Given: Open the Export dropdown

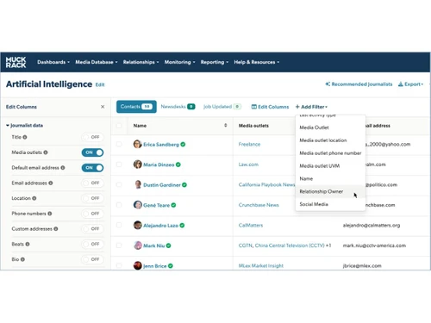Looking at the screenshot, I should point(410,84).
